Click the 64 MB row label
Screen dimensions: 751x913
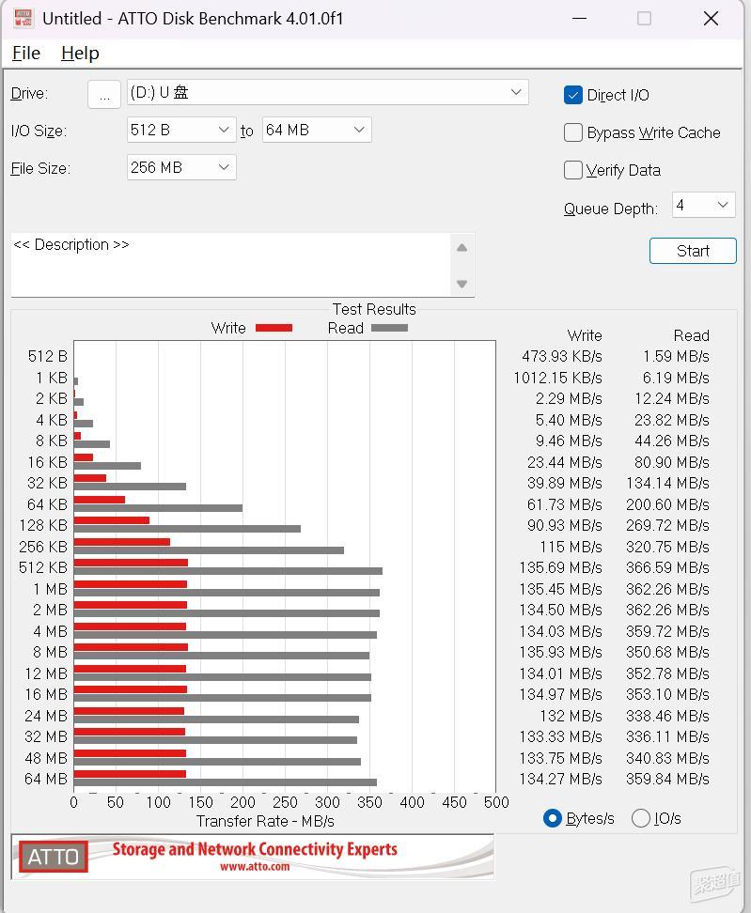tap(46, 779)
